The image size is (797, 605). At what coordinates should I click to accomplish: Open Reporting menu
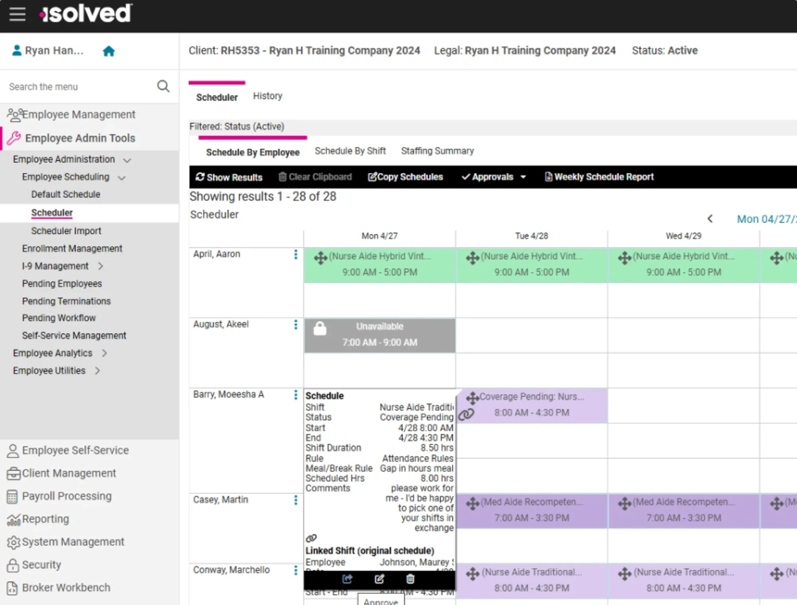[38, 519]
